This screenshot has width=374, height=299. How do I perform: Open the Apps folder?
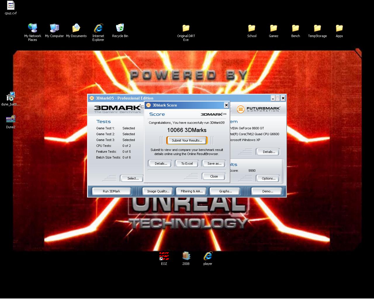pyautogui.click(x=339, y=28)
